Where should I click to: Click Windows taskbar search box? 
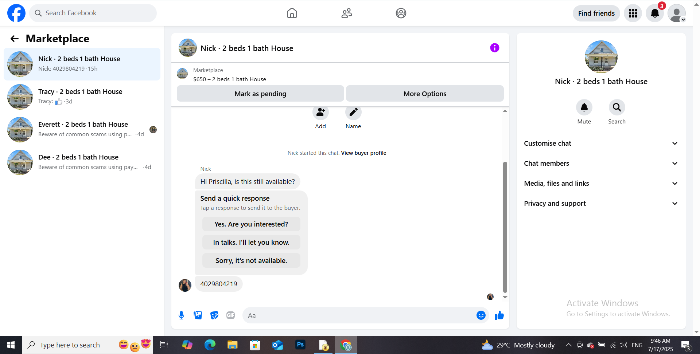pos(87,345)
